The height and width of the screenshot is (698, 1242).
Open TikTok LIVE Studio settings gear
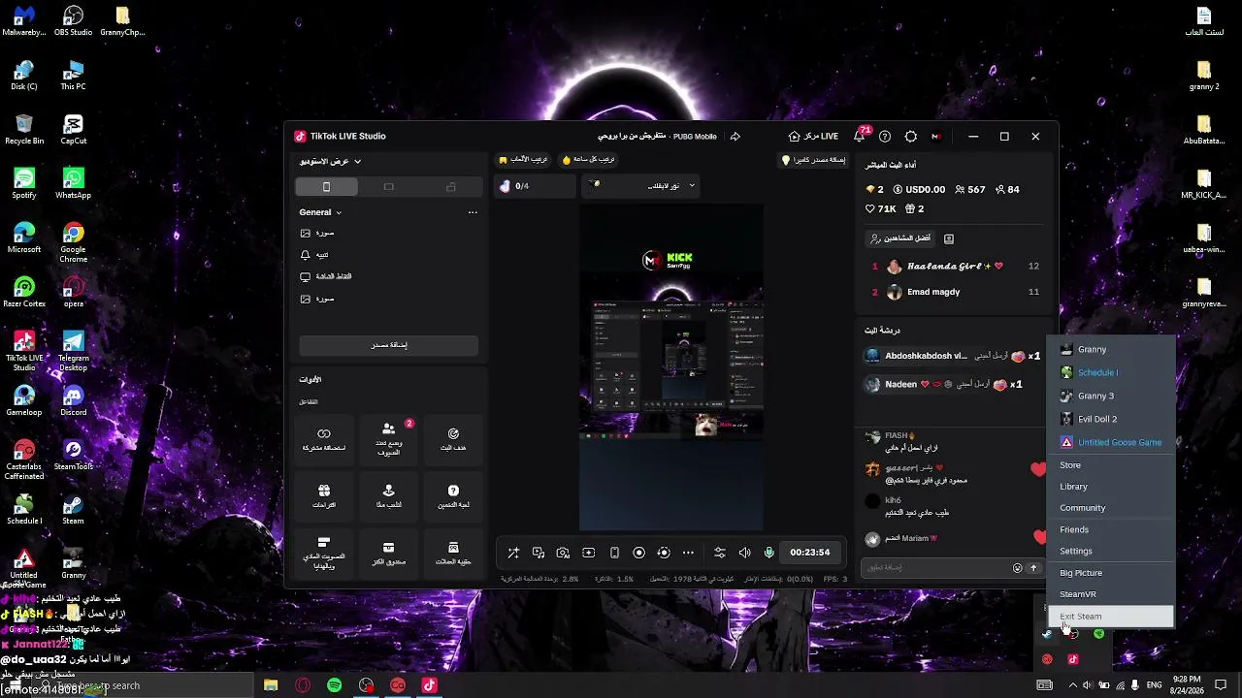click(910, 137)
